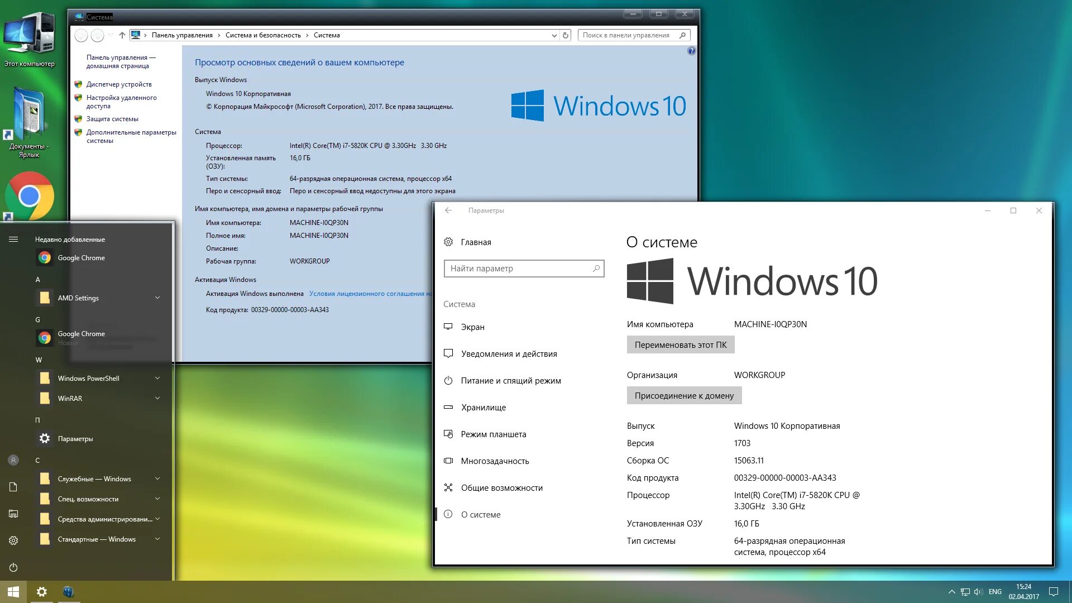Click the network tray icon
Viewport: 1072px width, 603px height.
(965, 592)
